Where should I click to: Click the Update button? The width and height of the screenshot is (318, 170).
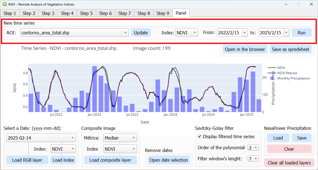point(141,32)
